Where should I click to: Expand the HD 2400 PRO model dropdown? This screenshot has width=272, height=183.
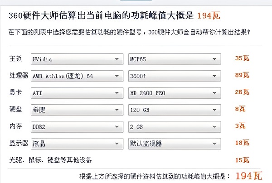[x=175, y=93]
